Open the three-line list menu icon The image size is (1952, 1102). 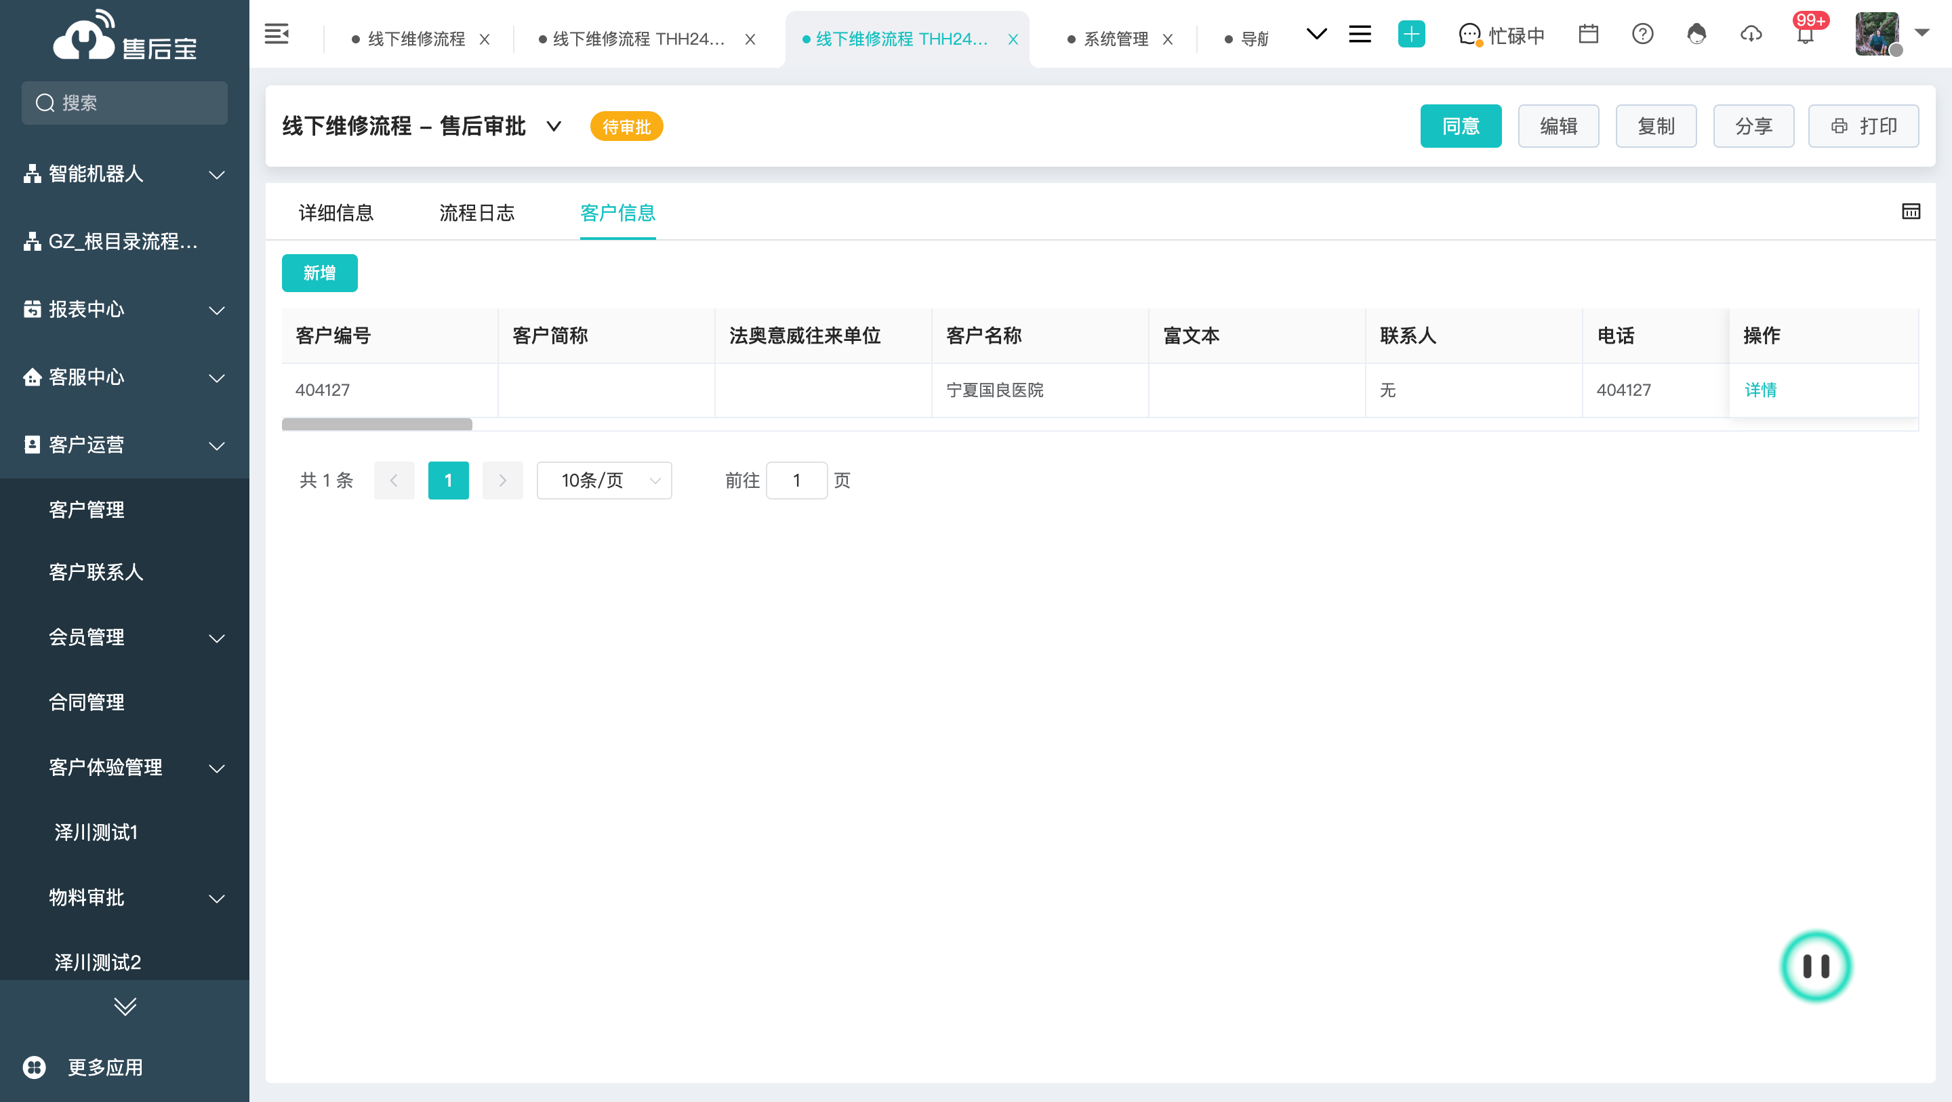pyautogui.click(x=1360, y=34)
